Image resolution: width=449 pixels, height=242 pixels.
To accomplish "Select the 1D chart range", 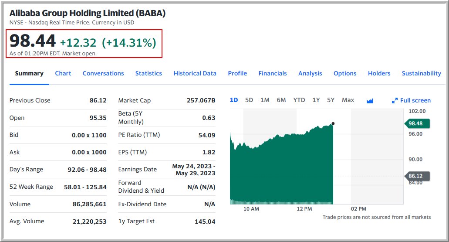I will [234, 100].
